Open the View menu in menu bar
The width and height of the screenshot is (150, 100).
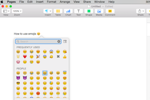pos(76,2)
